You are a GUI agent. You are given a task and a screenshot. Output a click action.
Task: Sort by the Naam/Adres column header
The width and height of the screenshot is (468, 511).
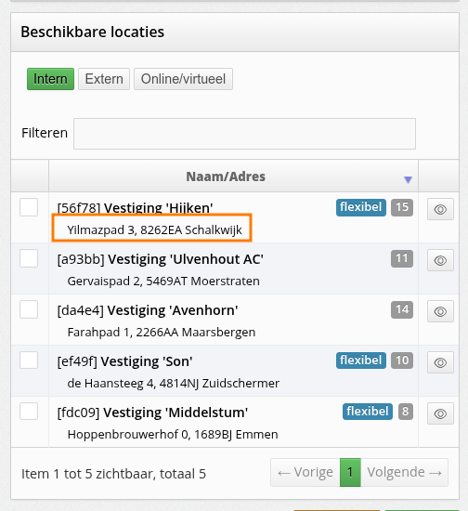[x=226, y=177]
